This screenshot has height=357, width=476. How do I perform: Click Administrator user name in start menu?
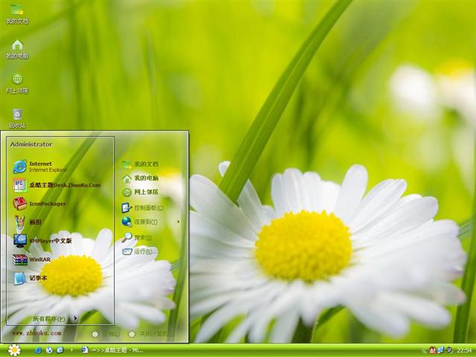coord(31,144)
